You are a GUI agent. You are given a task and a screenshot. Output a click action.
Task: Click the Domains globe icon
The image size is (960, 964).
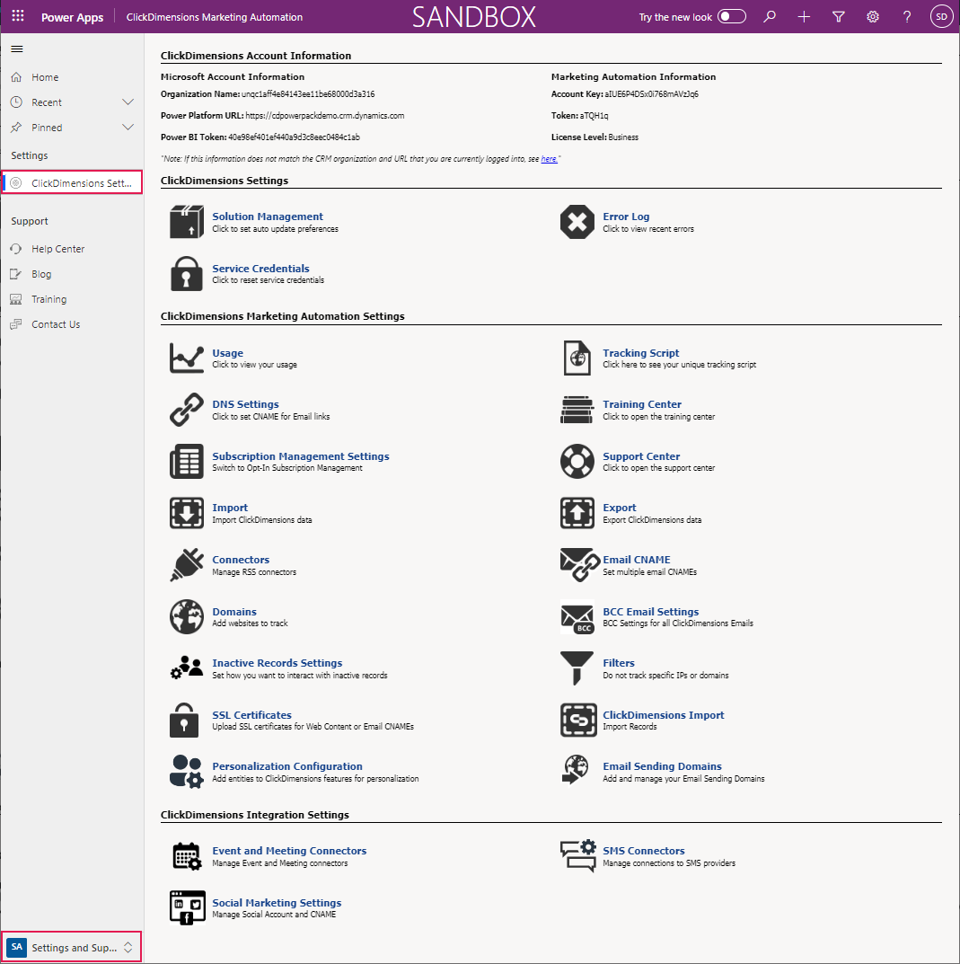(186, 616)
